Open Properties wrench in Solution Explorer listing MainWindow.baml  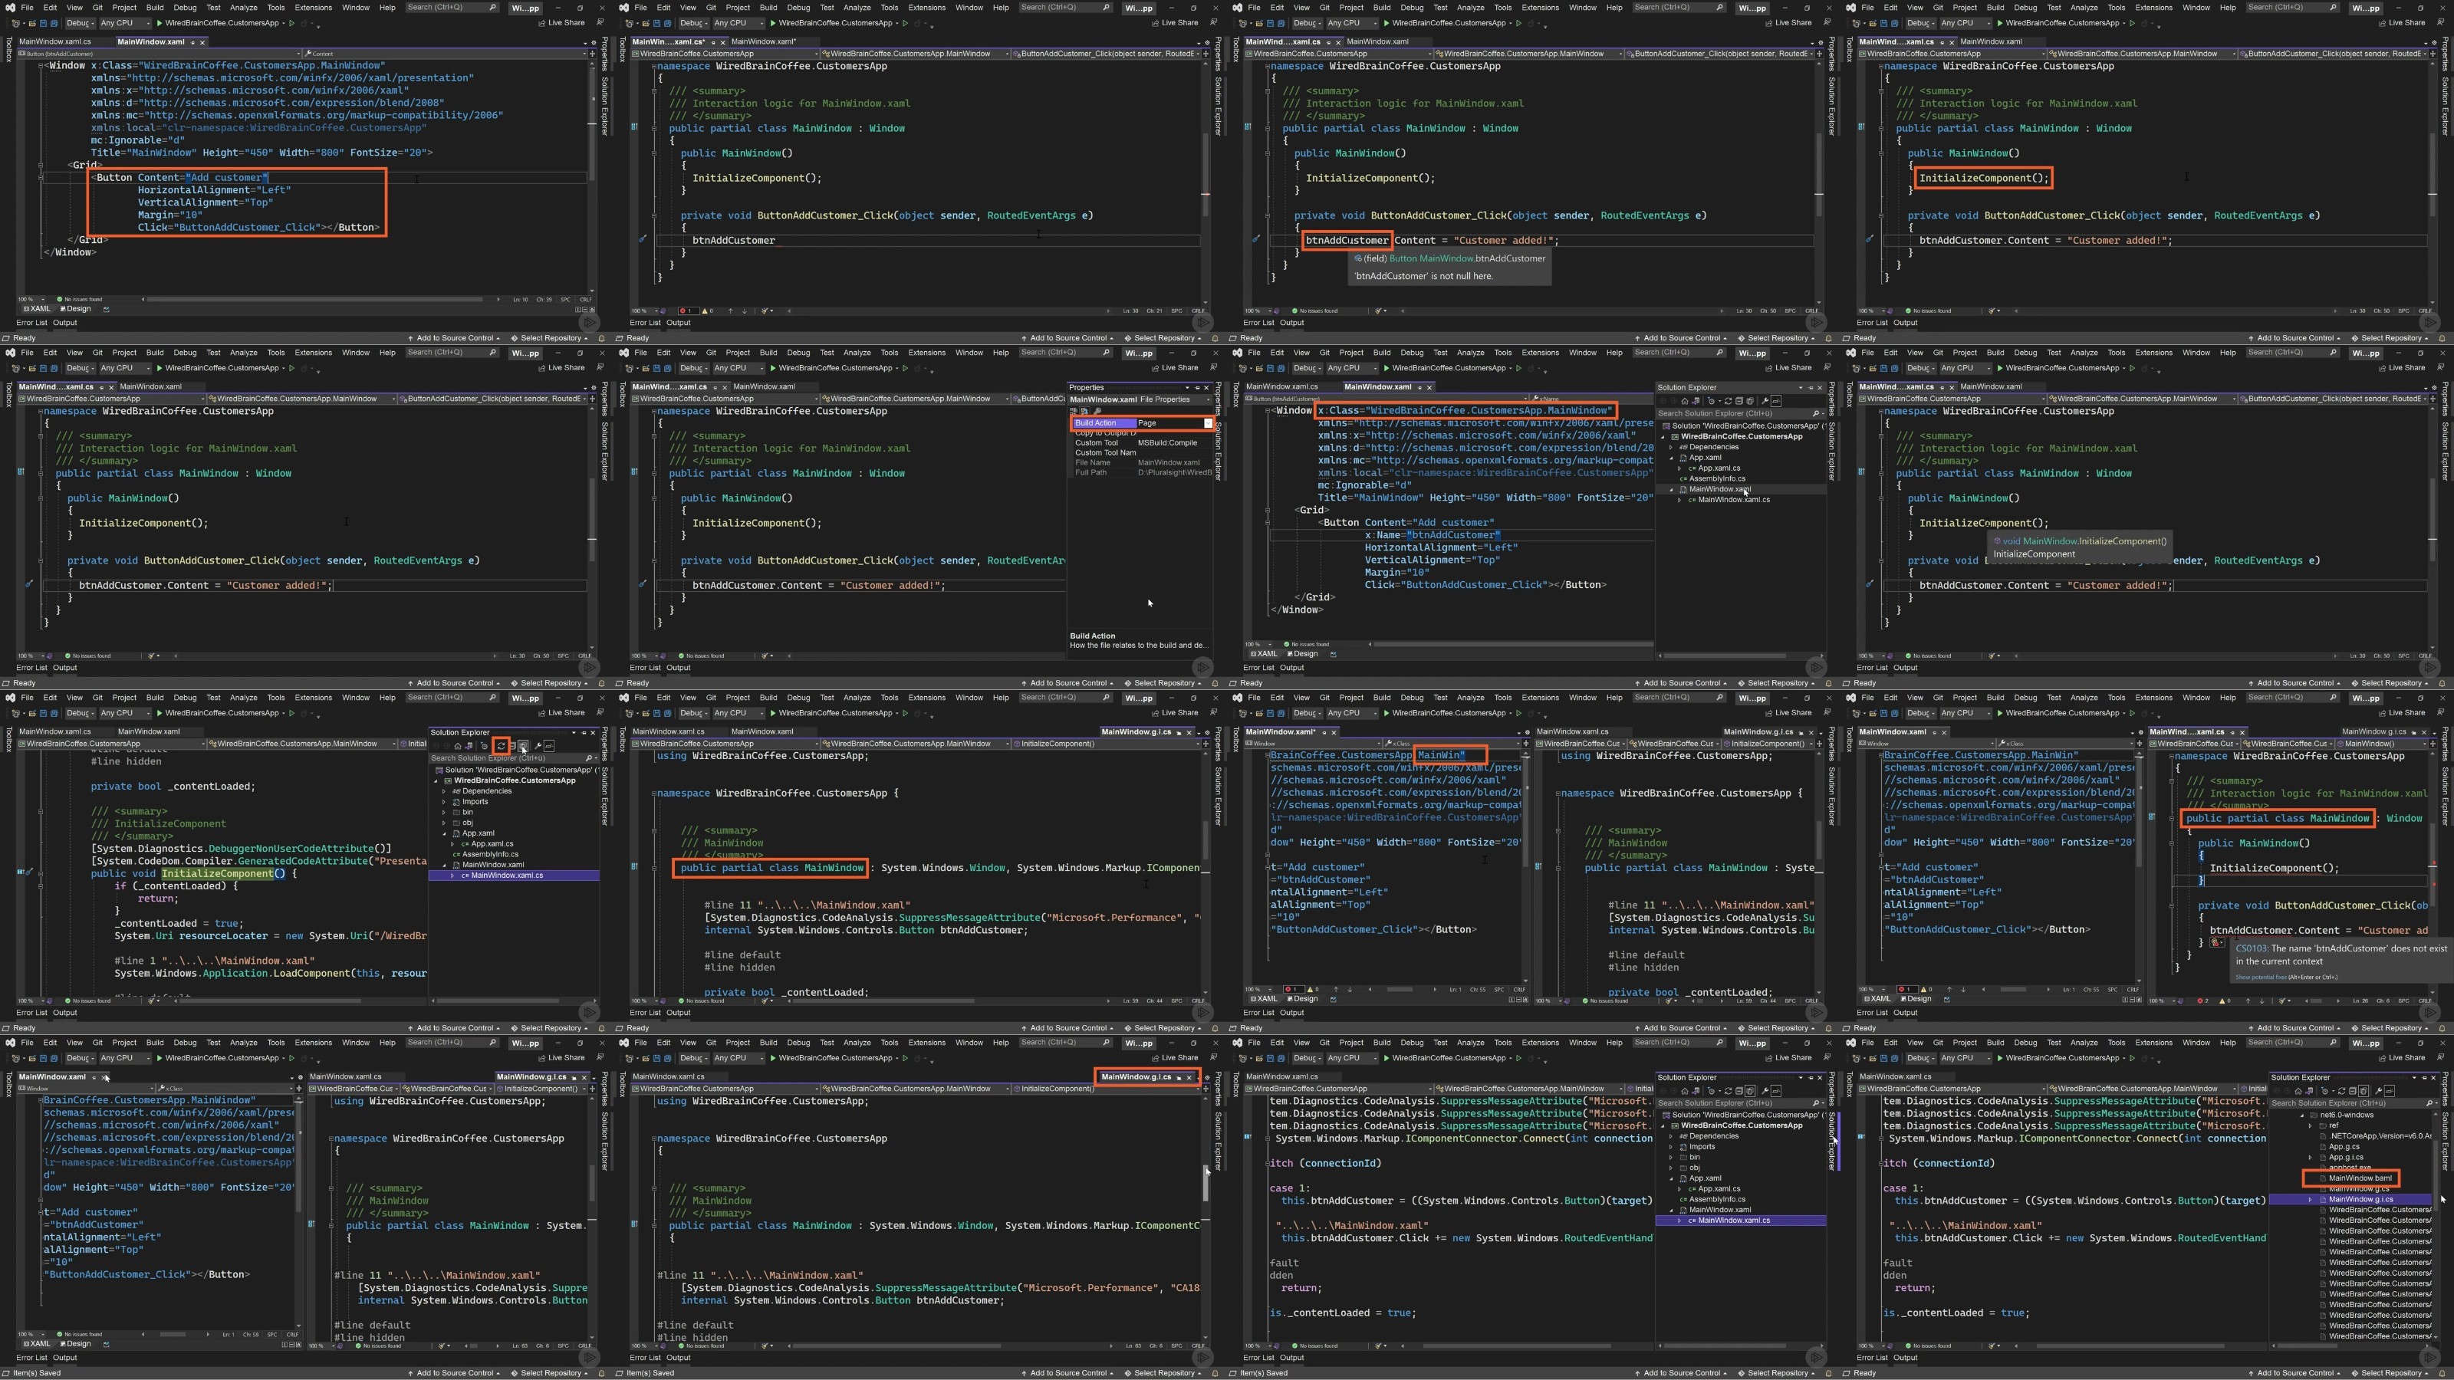click(x=2380, y=1092)
